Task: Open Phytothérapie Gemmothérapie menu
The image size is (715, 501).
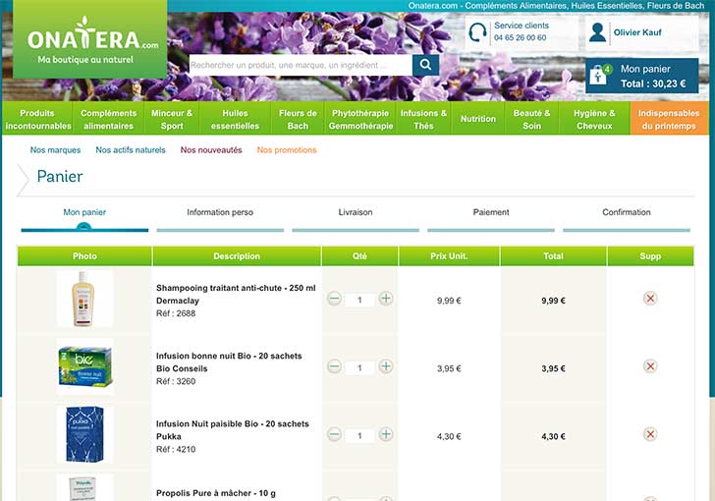Action: tap(360, 119)
